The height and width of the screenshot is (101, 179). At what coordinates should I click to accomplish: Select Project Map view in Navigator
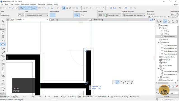tap(165, 21)
